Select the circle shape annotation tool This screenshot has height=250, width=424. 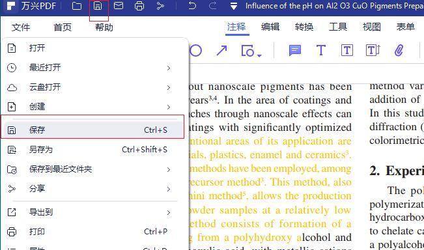tap(195, 51)
